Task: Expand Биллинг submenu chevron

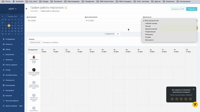Action: click(x=22, y=95)
